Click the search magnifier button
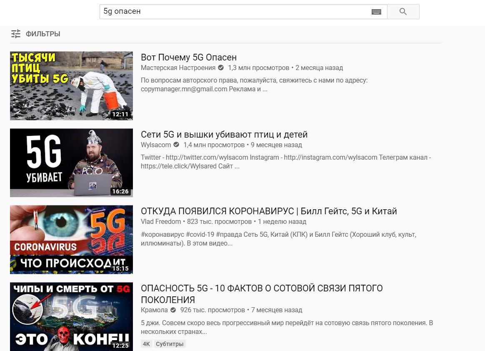 click(x=403, y=12)
